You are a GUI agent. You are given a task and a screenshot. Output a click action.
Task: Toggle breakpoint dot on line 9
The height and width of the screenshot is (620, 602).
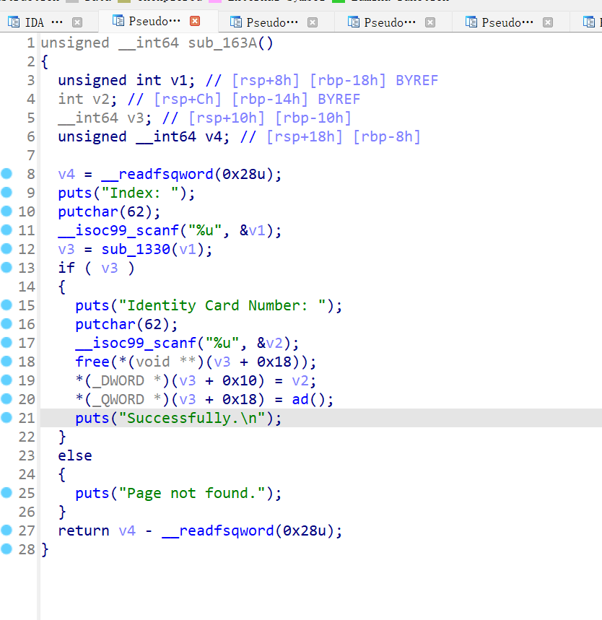6,193
